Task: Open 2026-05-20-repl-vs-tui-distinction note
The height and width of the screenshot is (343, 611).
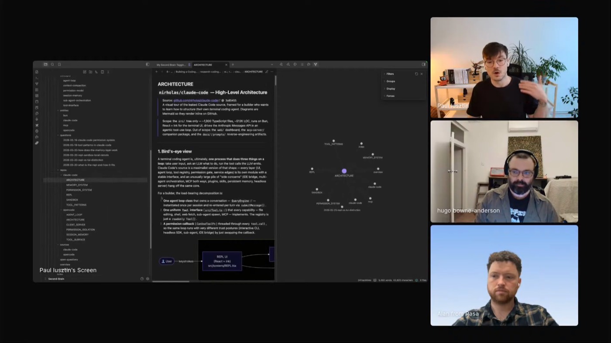Action: point(83,160)
